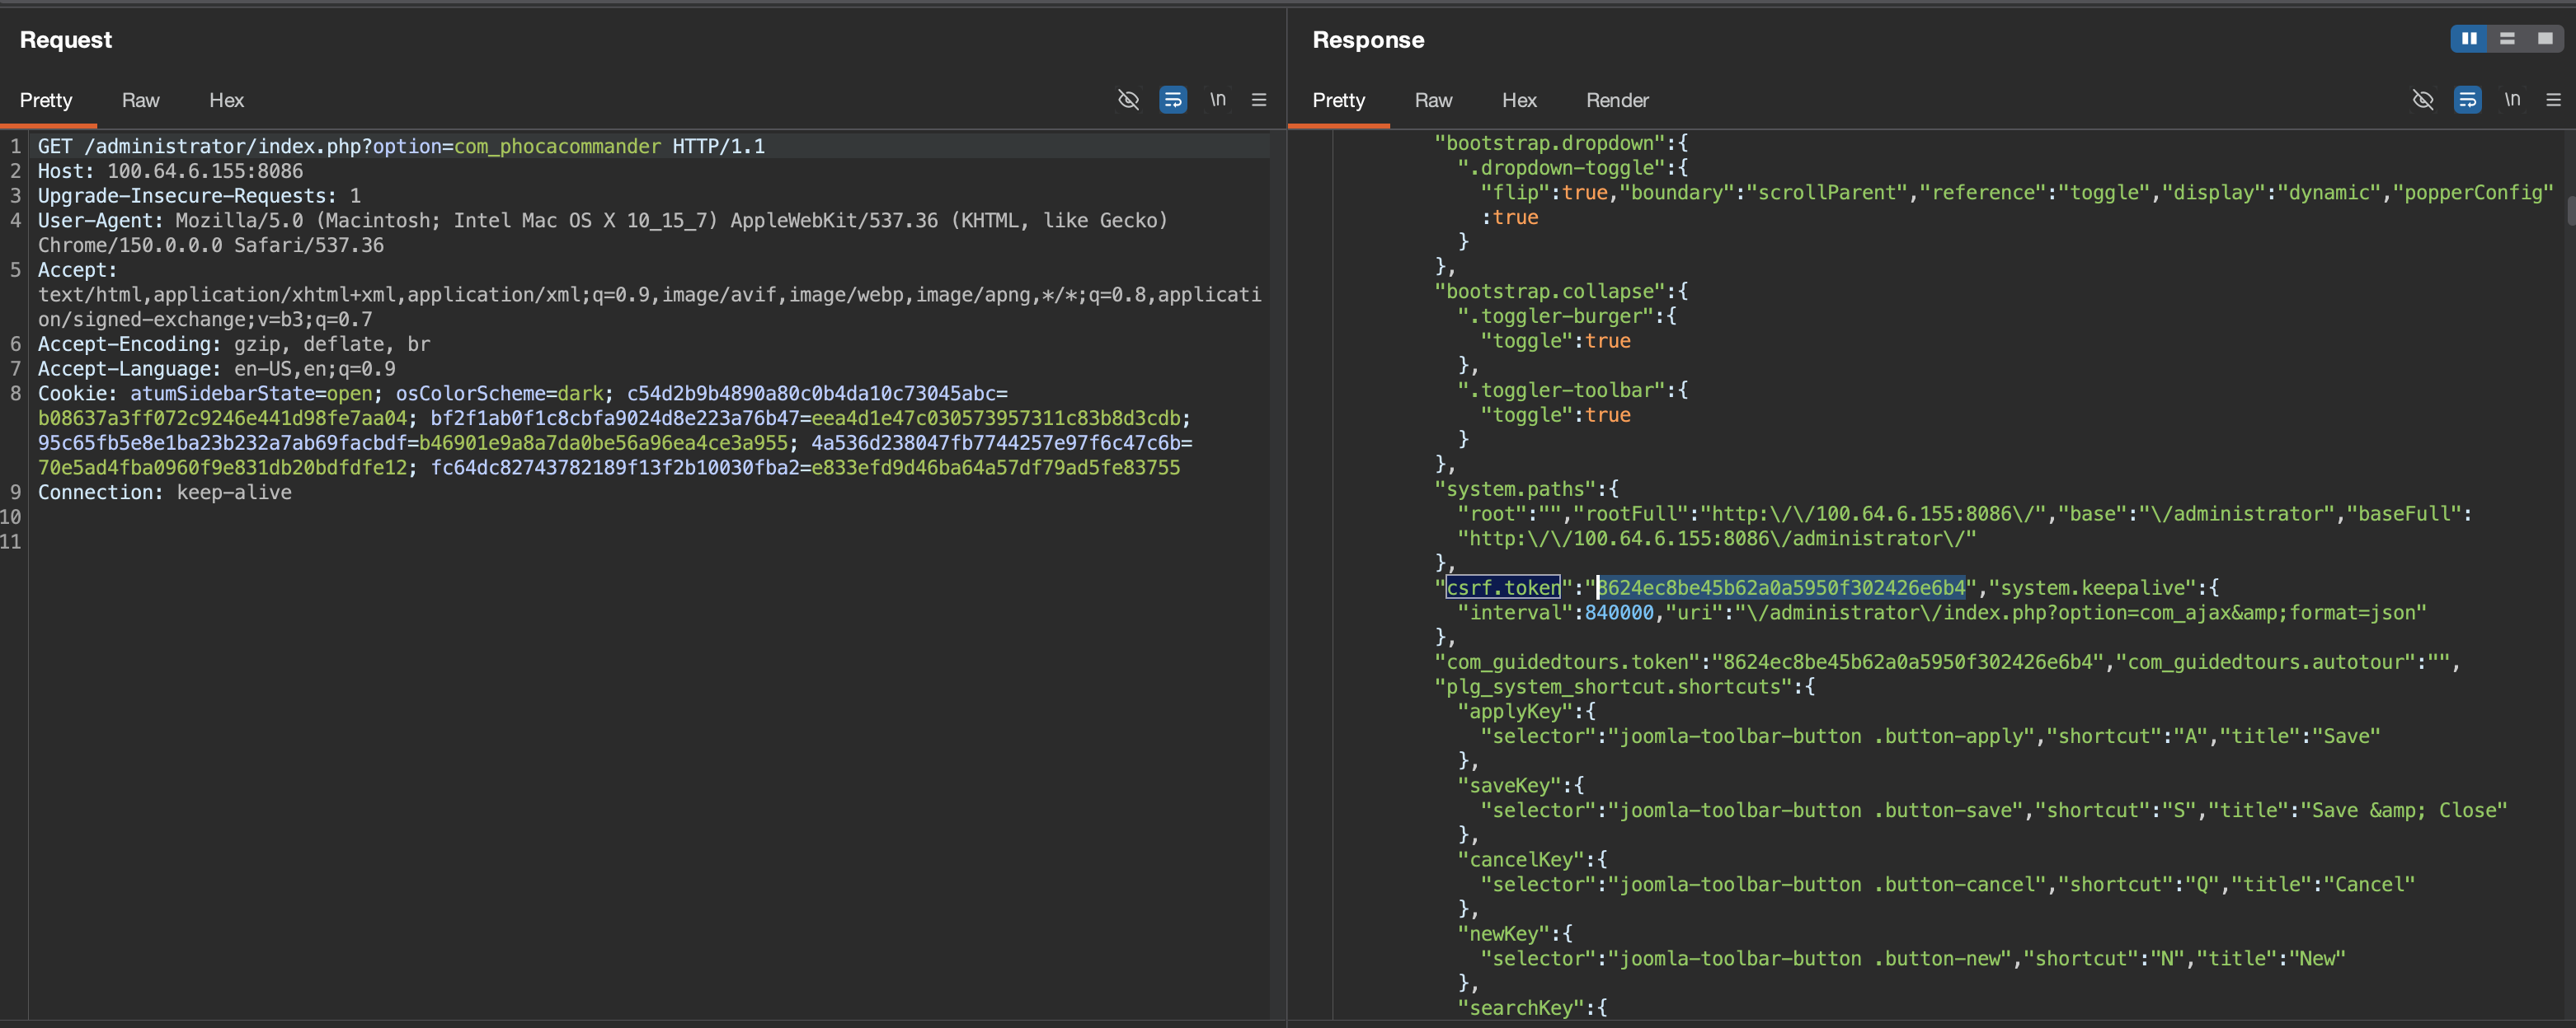Click osColorScheme=dark cookie
Image resolution: width=2576 pixels, height=1028 pixels.
coord(500,394)
